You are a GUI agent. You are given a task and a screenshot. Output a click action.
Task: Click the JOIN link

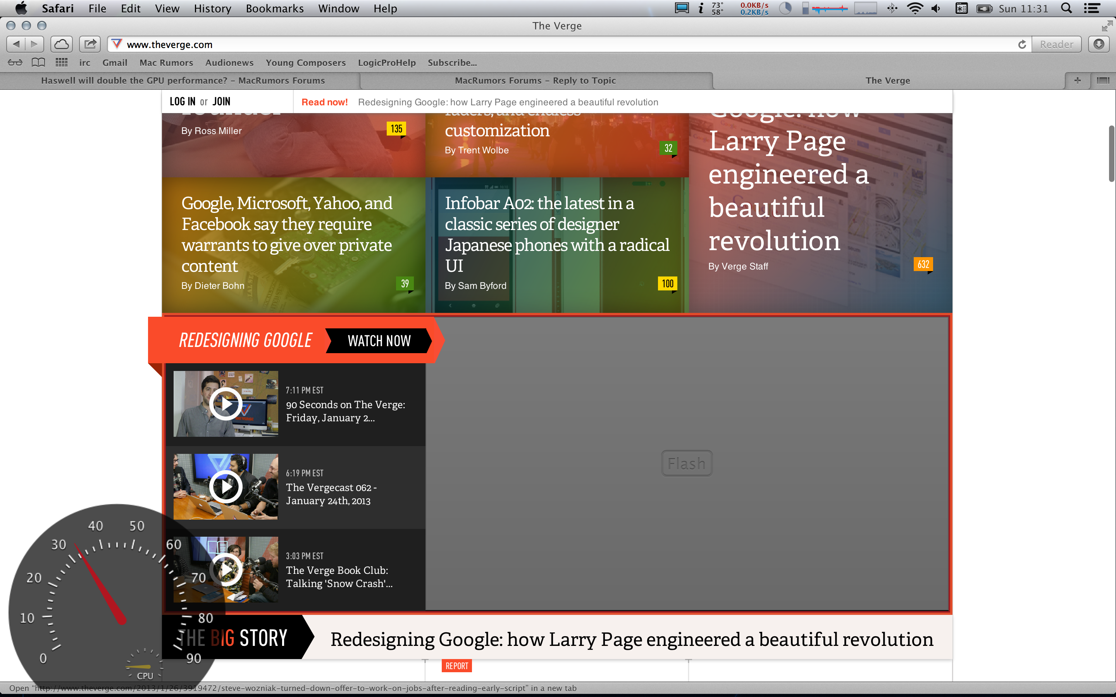[221, 101]
